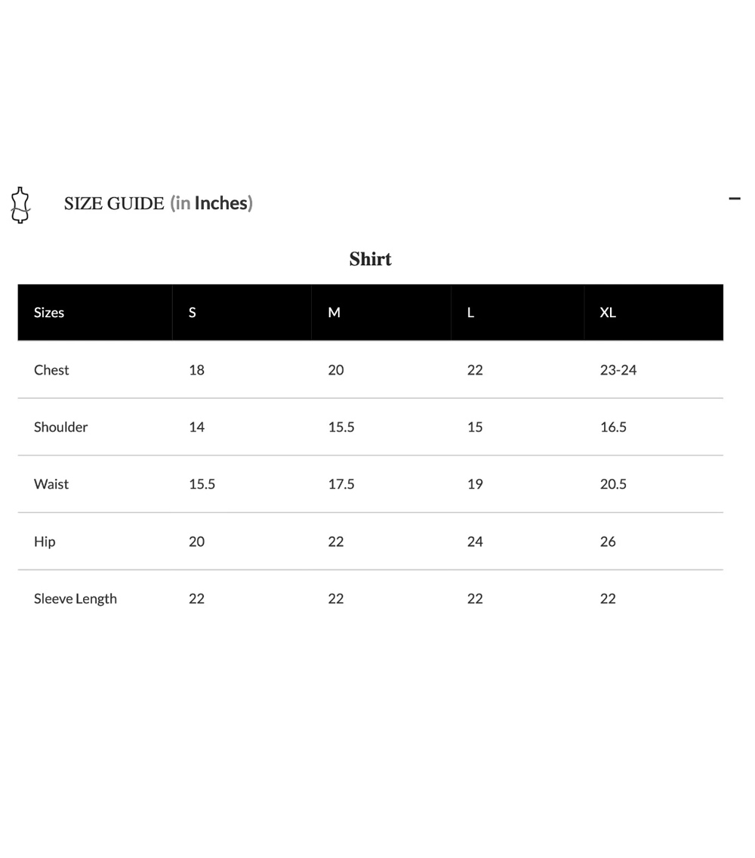Click the L waist value 19
Screen dimensions: 755x858
click(475, 484)
